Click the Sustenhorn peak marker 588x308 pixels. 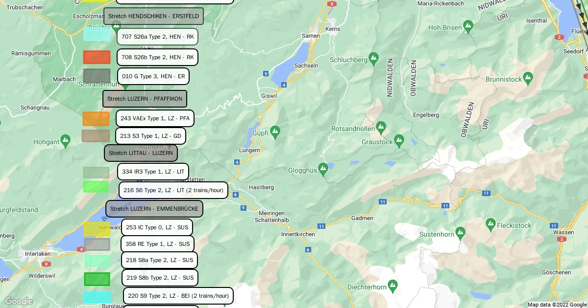pyautogui.click(x=460, y=232)
